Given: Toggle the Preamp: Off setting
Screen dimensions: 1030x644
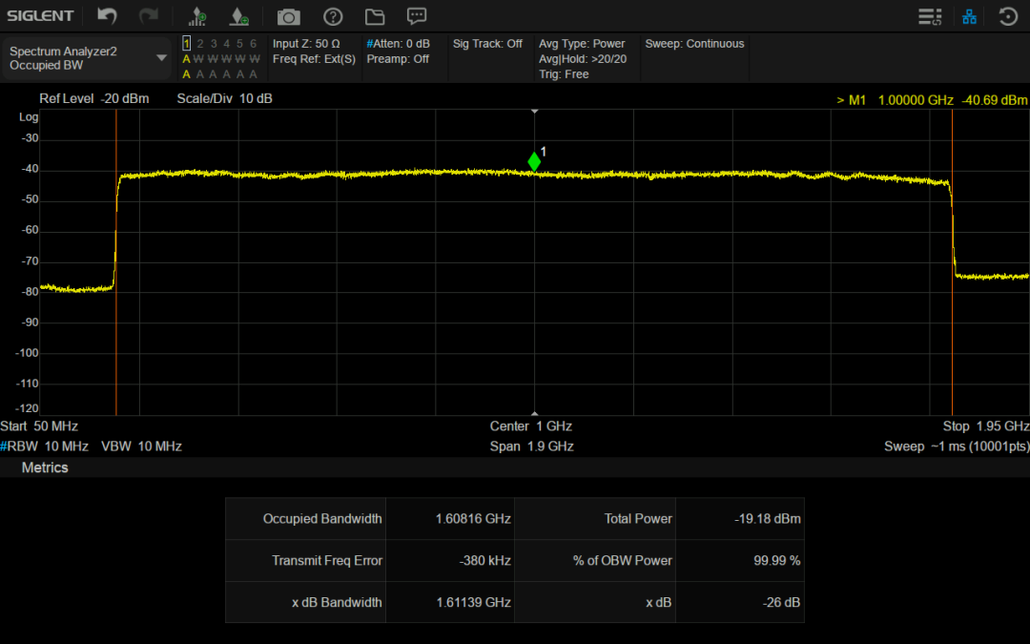Looking at the screenshot, I should coord(398,59).
